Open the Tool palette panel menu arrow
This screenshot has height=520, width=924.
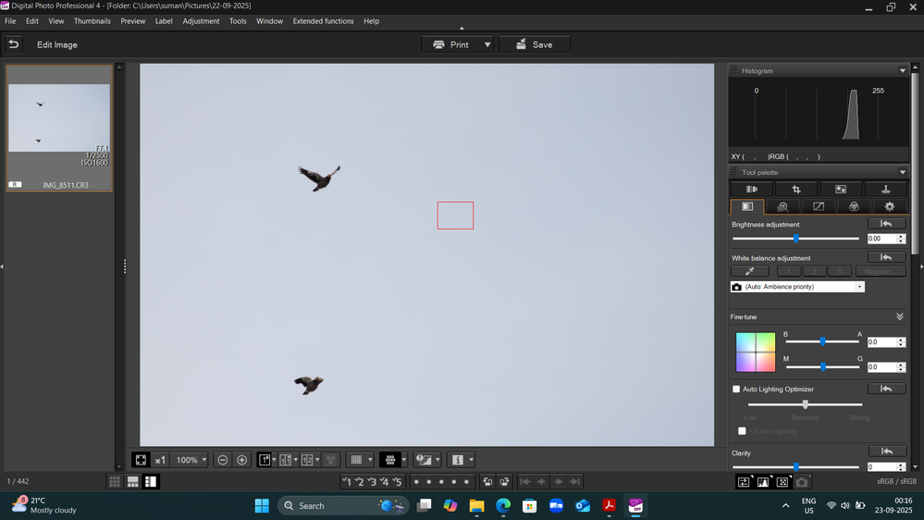click(902, 173)
